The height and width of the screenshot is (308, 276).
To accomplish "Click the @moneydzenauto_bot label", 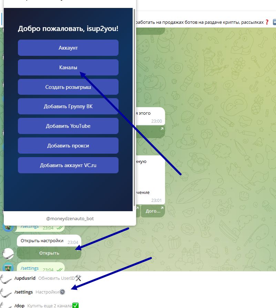I will click(x=70, y=218).
